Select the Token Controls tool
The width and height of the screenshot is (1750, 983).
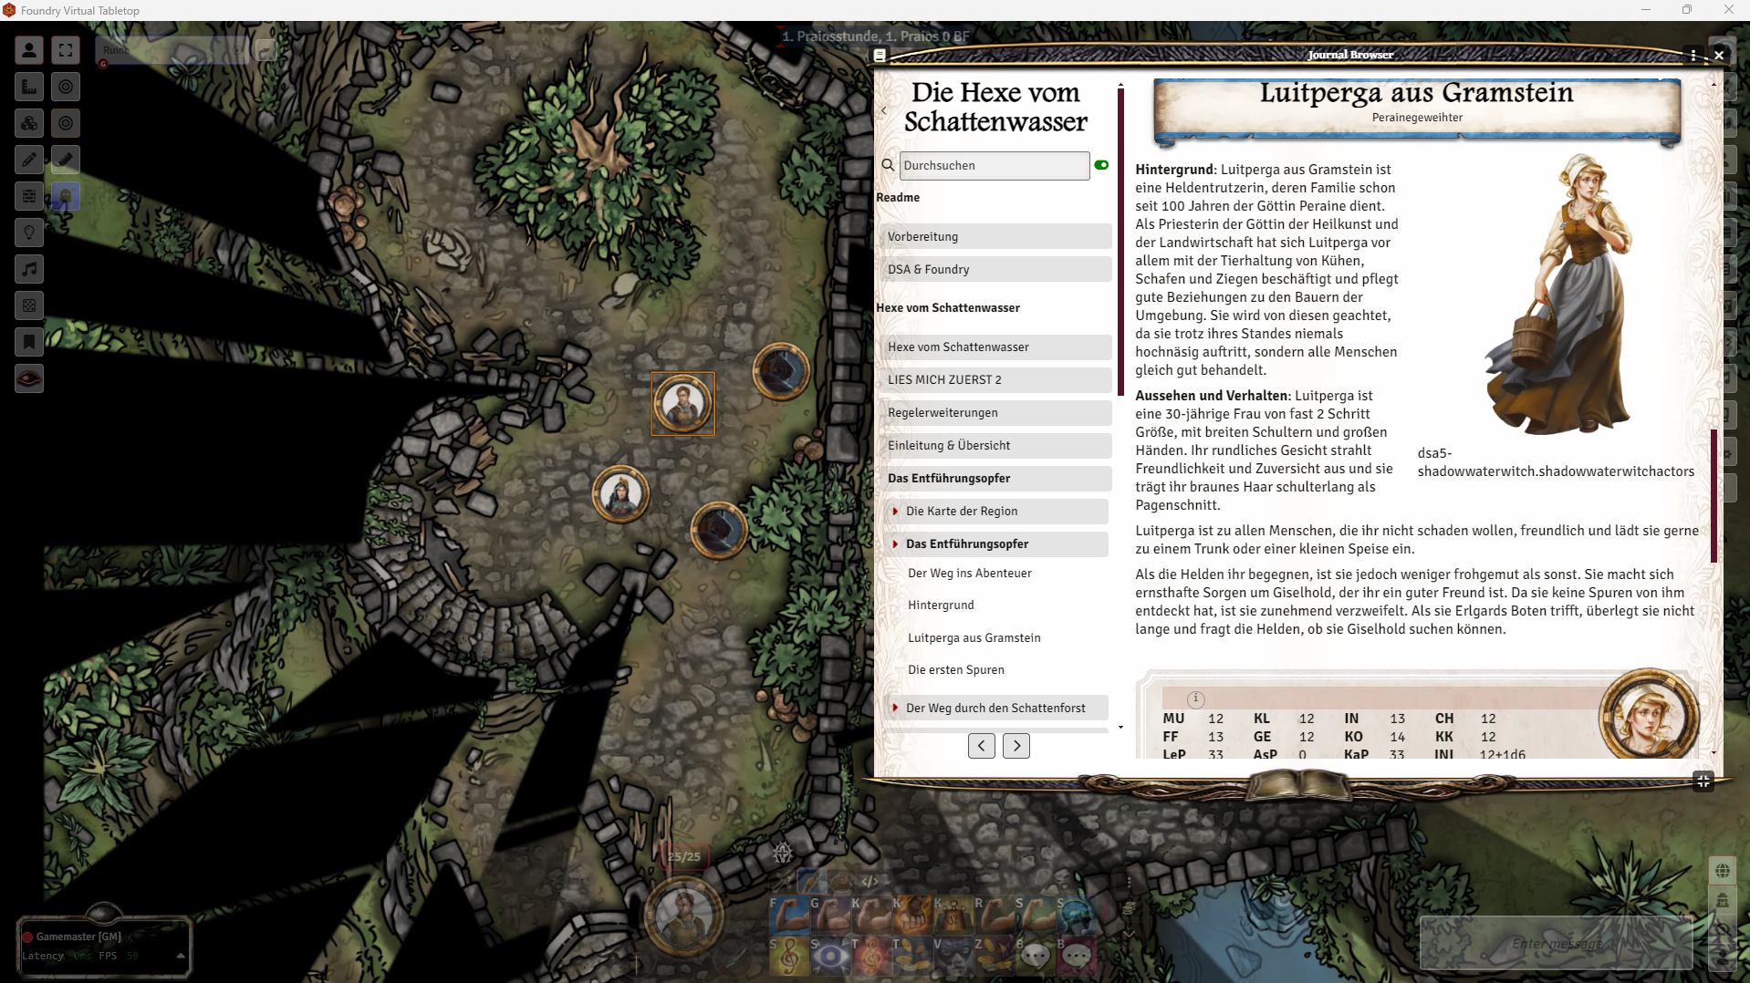pyautogui.click(x=29, y=50)
